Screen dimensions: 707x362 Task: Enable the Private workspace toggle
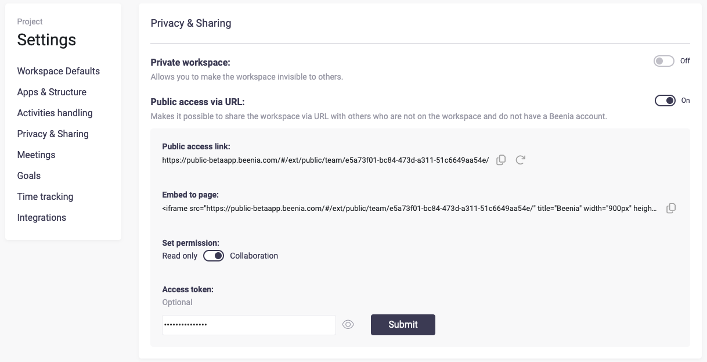[663, 61]
